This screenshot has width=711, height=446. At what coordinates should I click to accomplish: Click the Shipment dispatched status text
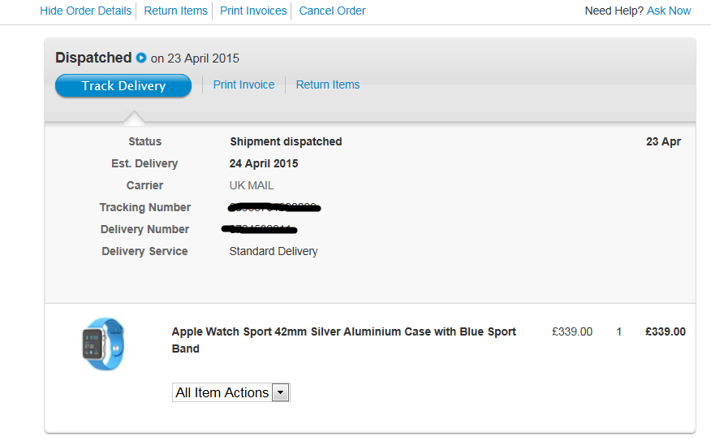point(286,141)
